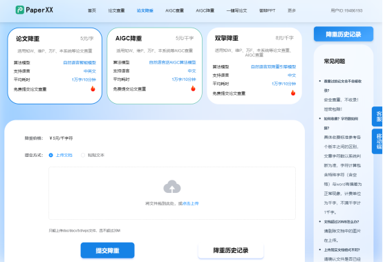Open the 移动端 side tab
The width and height of the screenshot is (383, 262).
click(378, 142)
